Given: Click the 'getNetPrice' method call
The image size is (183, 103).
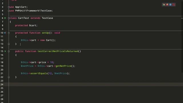Looking at the screenshot, I should 63,66.
